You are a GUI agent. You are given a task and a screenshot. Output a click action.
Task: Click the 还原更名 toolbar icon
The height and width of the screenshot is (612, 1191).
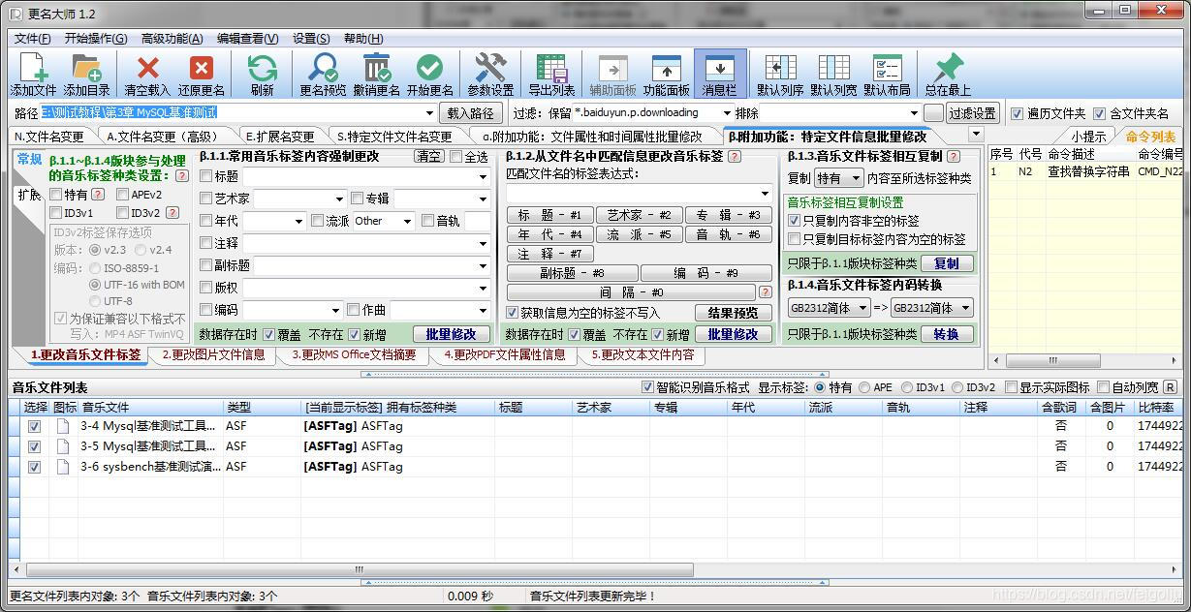click(x=202, y=75)
